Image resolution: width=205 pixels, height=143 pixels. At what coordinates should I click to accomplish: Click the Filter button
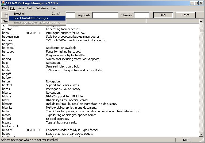pyautogui.click(x=163, y=15)
